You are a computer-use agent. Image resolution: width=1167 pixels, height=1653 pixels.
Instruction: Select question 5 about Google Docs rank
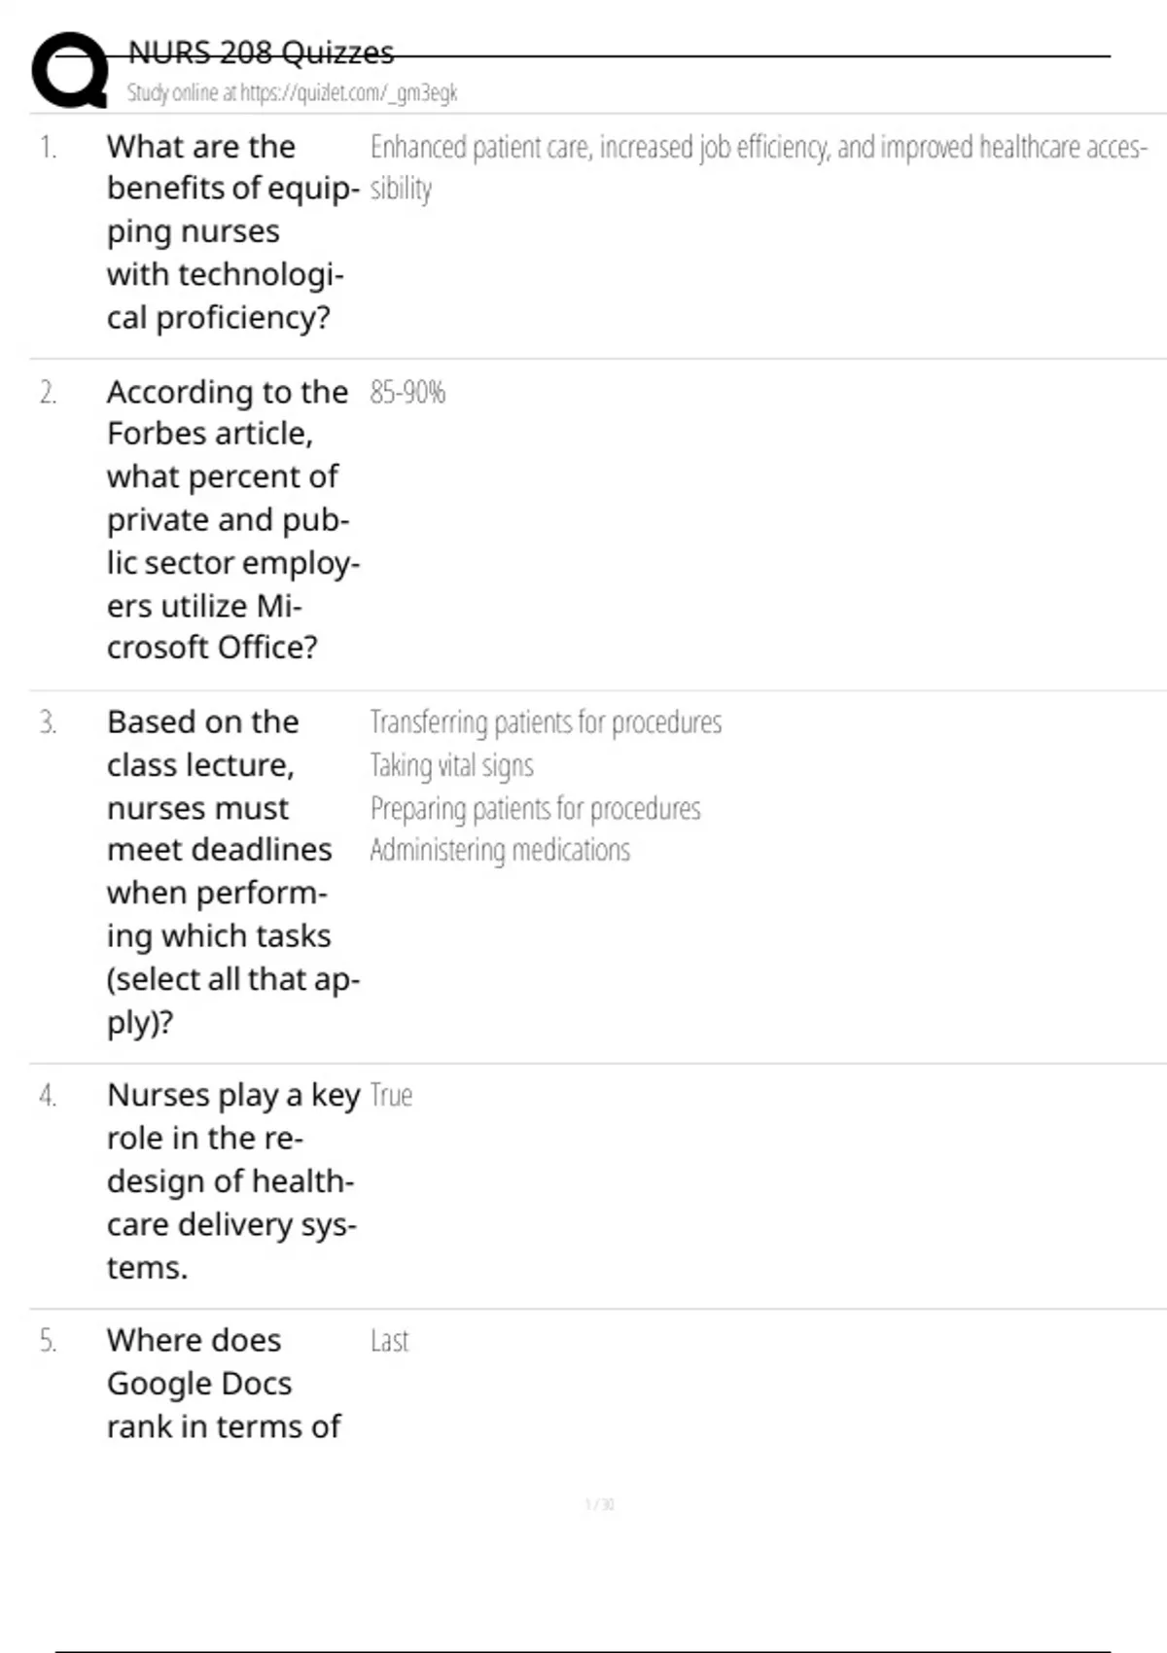click(x=224, y=1383)
